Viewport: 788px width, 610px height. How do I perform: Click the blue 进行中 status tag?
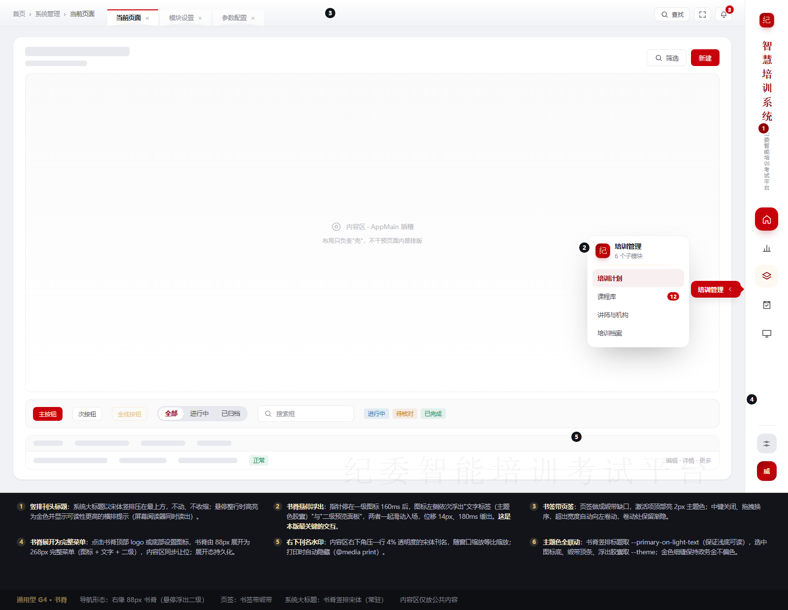[x=376, y=414]
